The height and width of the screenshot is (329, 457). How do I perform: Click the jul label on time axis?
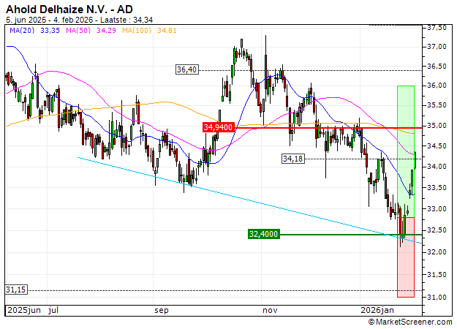(53, 310)
